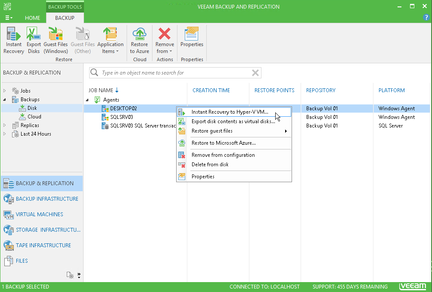The width and height of the screenshot is (432, 292).
Task: Click CONNECTED TO: LOCALHOST status
Action: coord(264,287)
